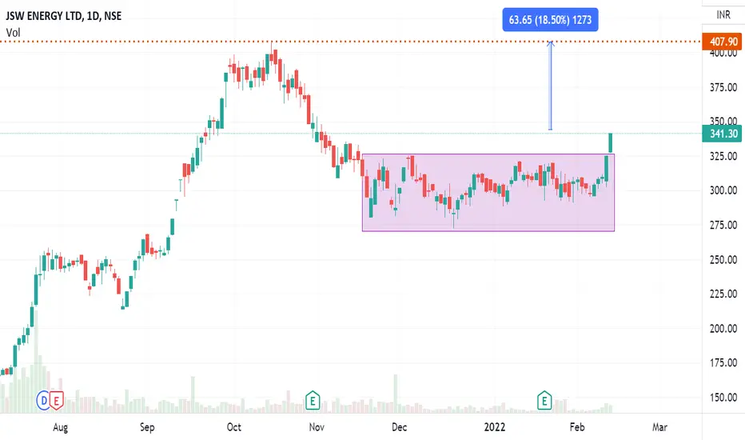Screen dimensions: 745x440
Task: Click the Feb label on time axis
Action: [x=577, y=427]
